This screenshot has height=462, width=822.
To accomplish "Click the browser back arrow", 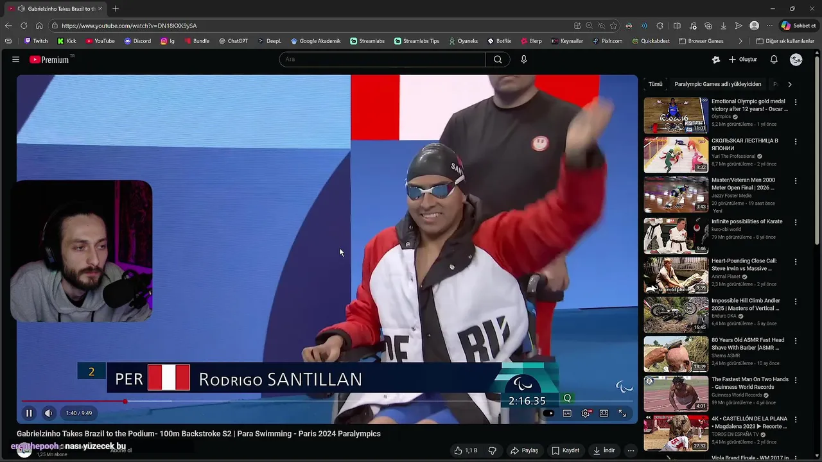I will click(x=8, y=26).
